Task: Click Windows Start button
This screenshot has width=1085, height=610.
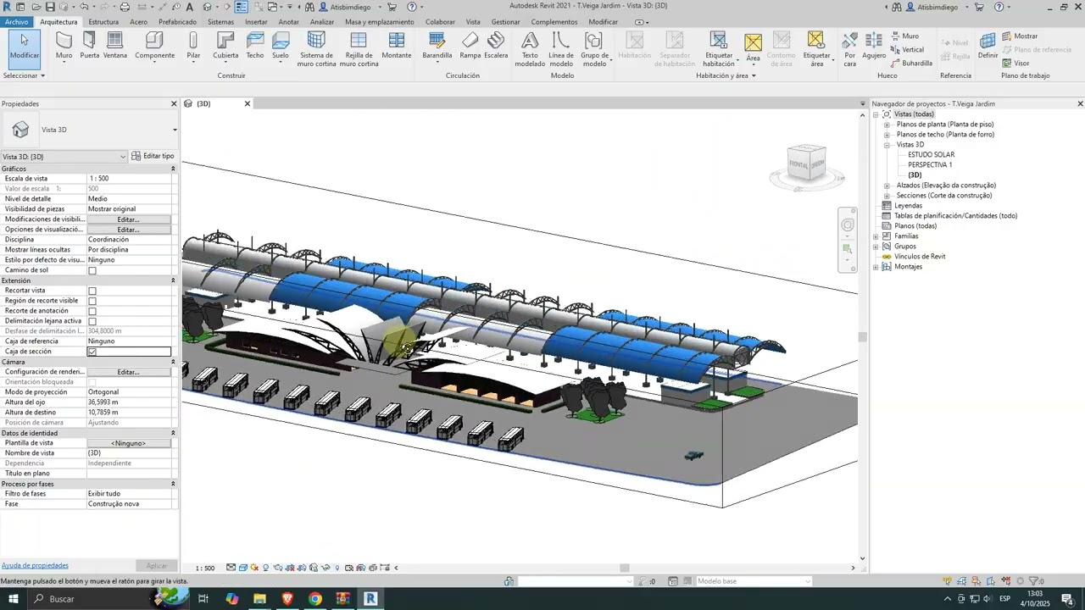Action: pos(14,599)
